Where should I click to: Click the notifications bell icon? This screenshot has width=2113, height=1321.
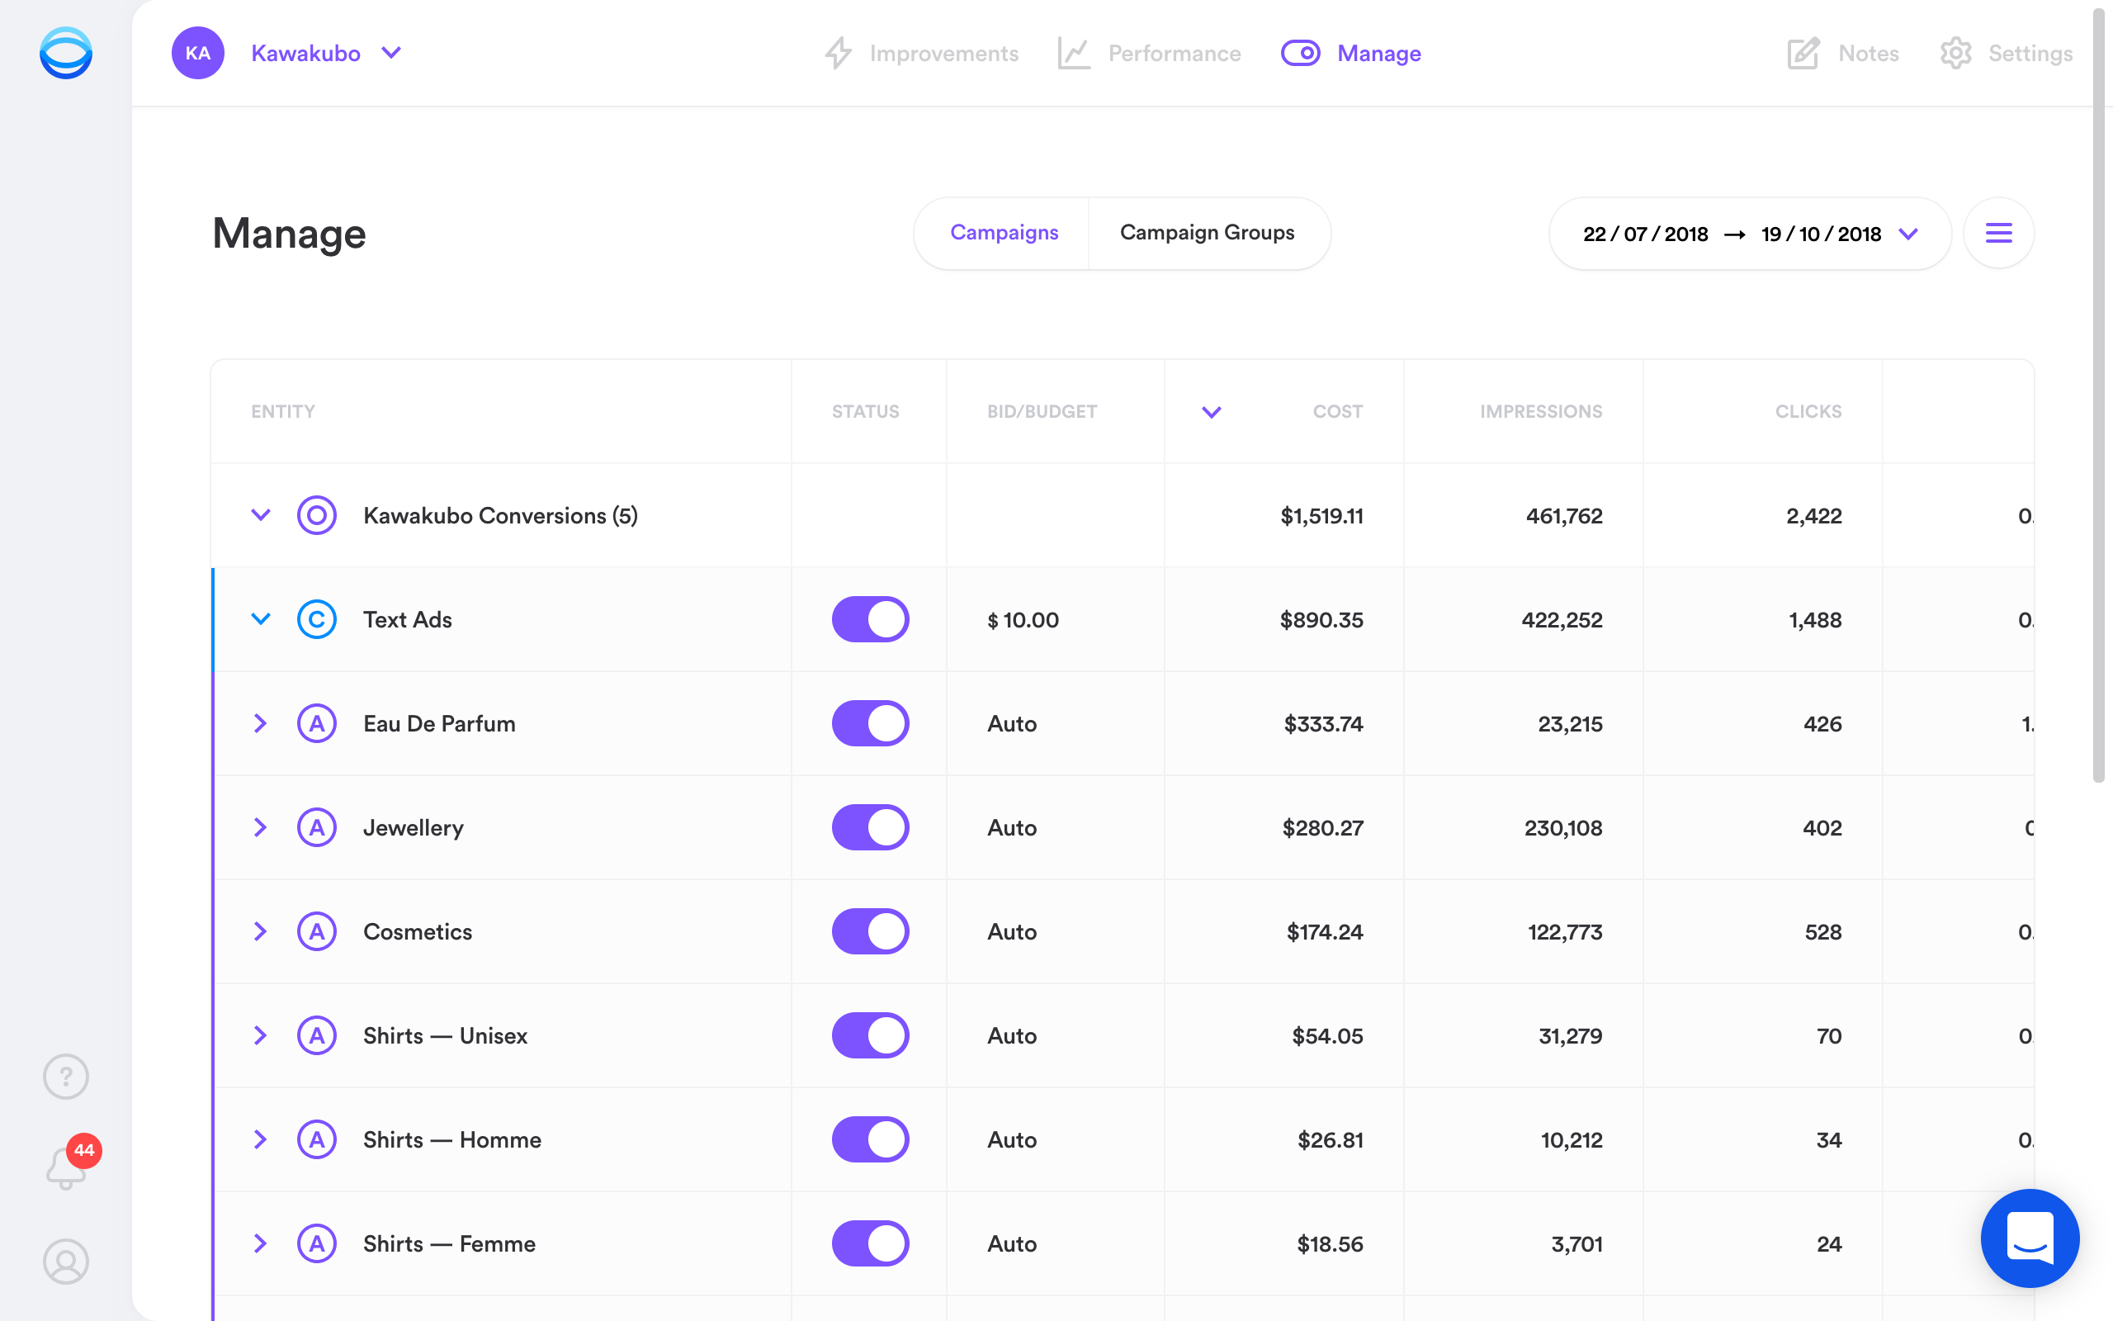click(x=67, y=1167)
